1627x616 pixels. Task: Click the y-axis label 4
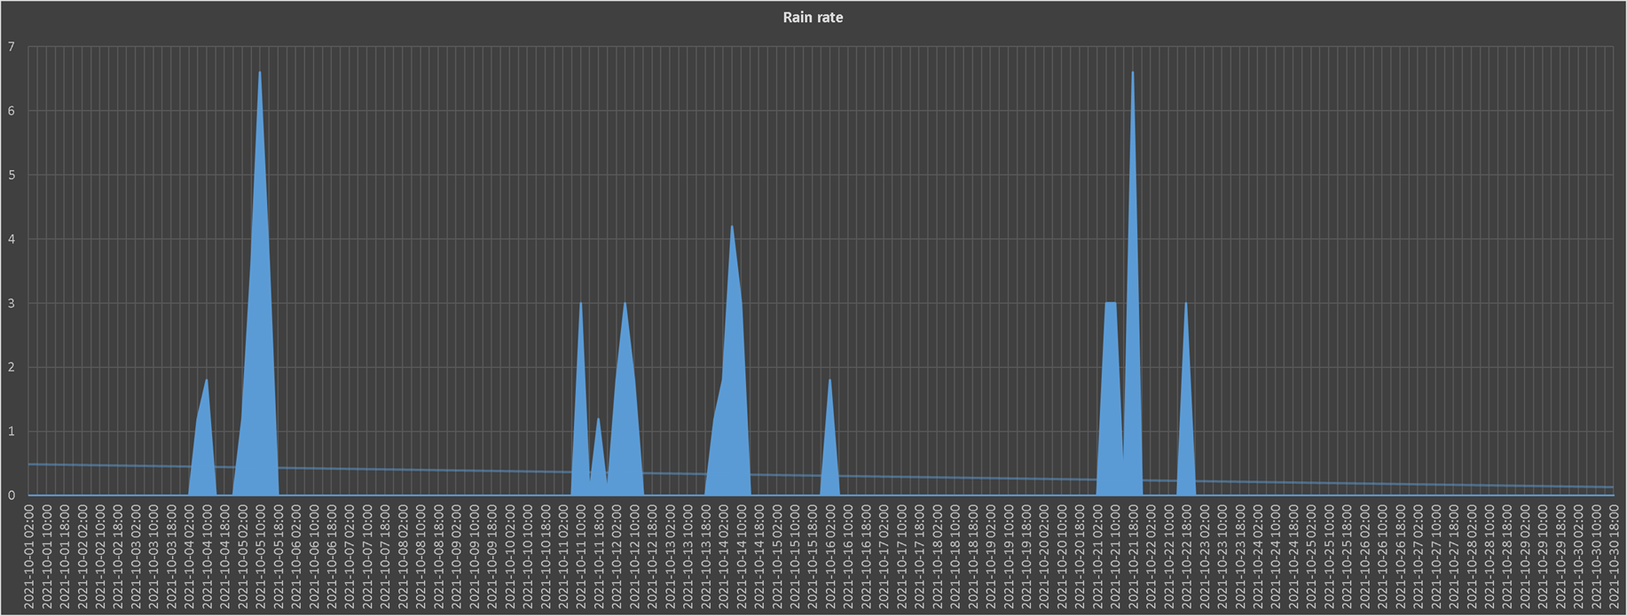11,239
